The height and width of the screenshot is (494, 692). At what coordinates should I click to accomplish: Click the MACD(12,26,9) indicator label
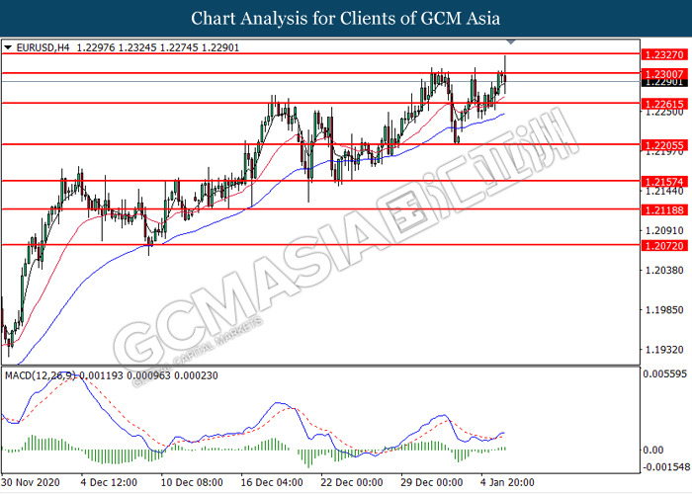point(41,375)
